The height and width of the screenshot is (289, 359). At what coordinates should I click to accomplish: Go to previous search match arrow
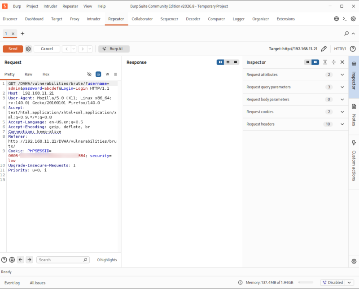[x=20, y=260]
